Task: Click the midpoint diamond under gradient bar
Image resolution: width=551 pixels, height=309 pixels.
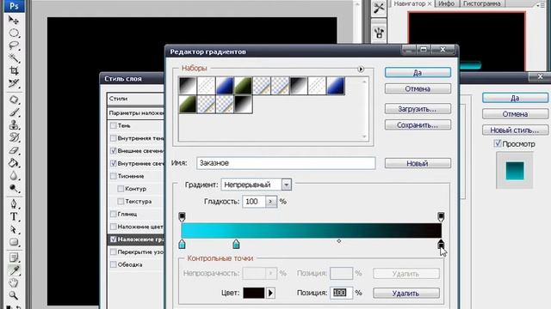Action: tap(338, 241)
